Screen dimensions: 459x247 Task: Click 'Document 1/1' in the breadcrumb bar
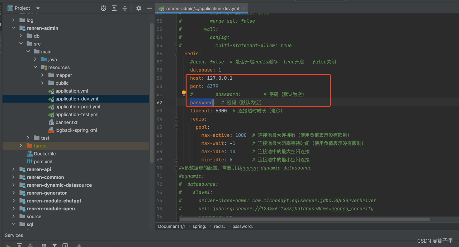[x=172, y=227]
